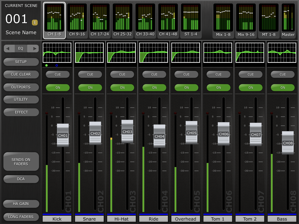Toggle the Snare channel ON button
The width and height of the screenshot is (299, 224).
[x=90, y=88]
